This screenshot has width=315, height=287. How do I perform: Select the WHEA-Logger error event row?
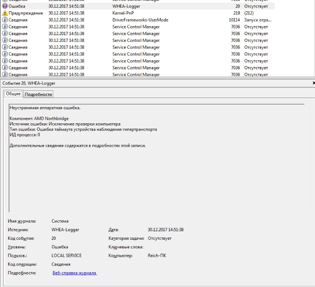(x=135, y=7)
